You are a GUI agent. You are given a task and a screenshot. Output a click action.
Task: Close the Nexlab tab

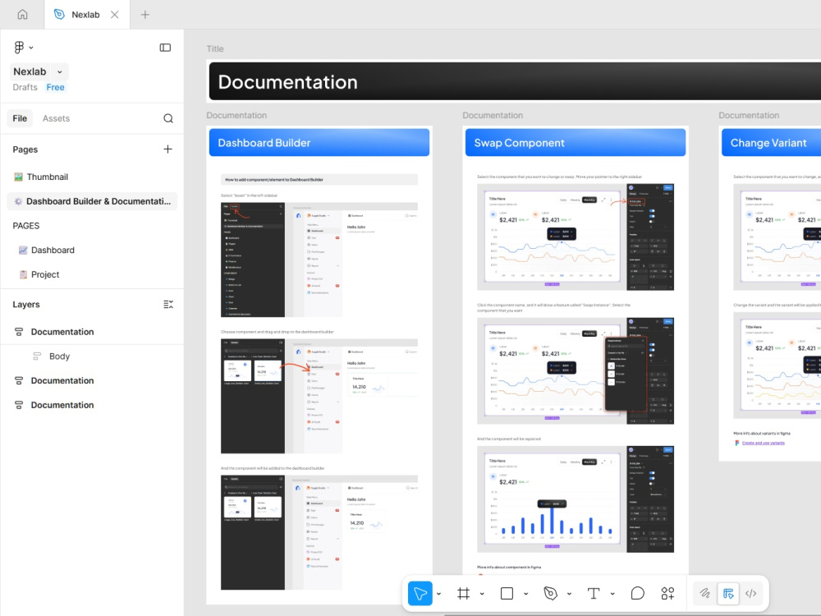pyautogui.click(x=115, y=15)
